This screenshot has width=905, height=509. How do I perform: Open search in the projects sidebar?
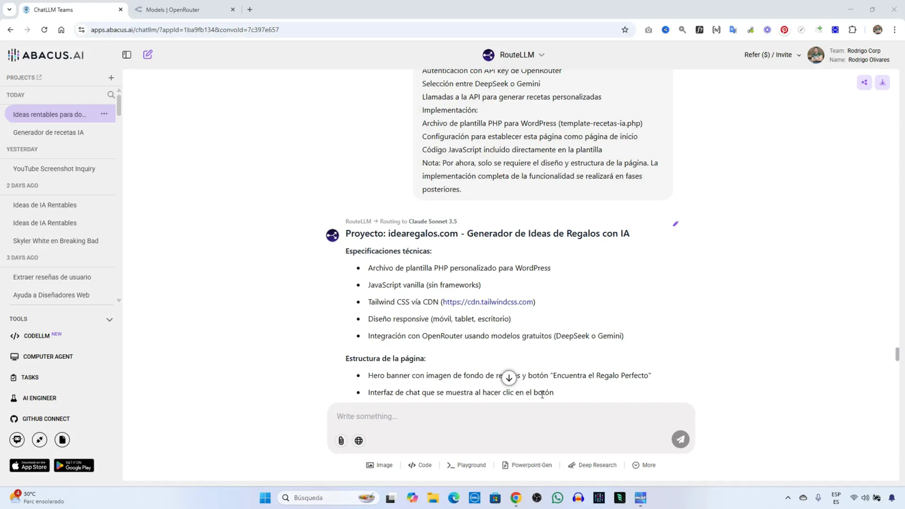(x=111, y=94)
